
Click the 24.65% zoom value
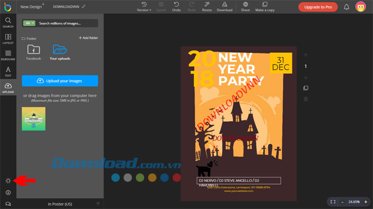point(354,202)
